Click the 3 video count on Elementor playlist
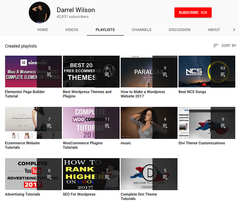The height and width of the screenshot is (203, 239). pos(49,68)
